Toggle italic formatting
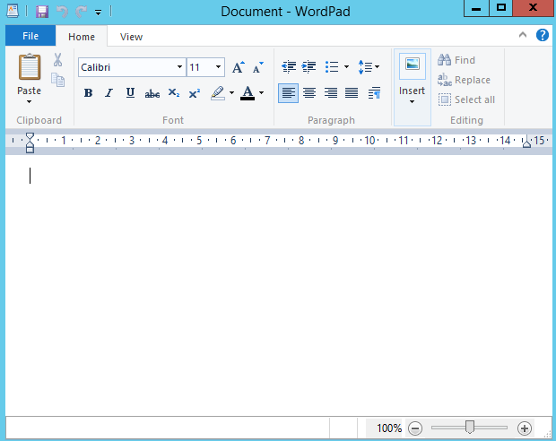Viewport: 556px width, 441px height. pos(109,93)
